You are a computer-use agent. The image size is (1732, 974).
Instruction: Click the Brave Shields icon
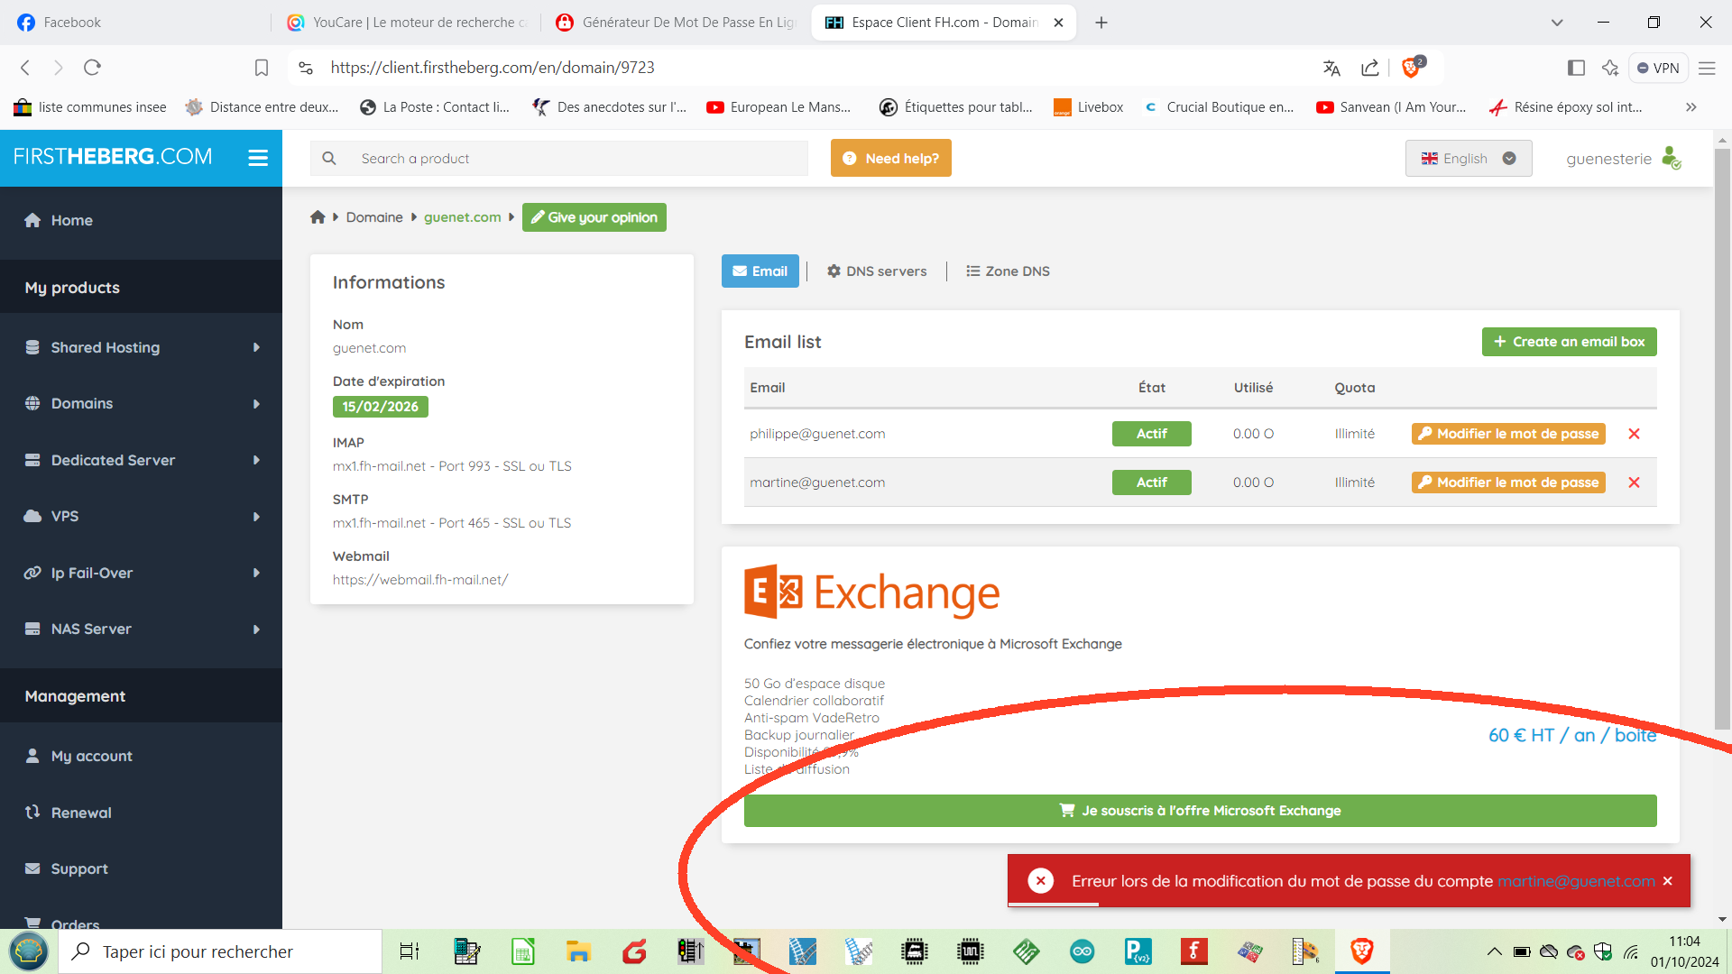point(1413,68)
